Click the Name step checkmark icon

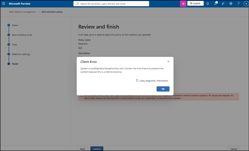coord(9,25)
